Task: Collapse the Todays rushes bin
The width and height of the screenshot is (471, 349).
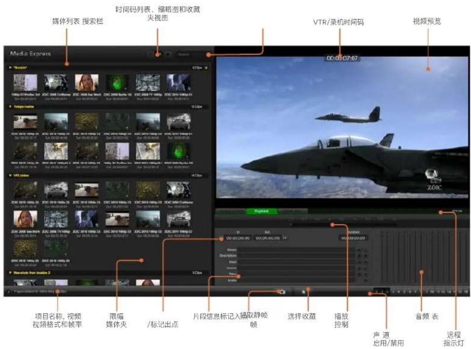Action: tap(10, 107)
